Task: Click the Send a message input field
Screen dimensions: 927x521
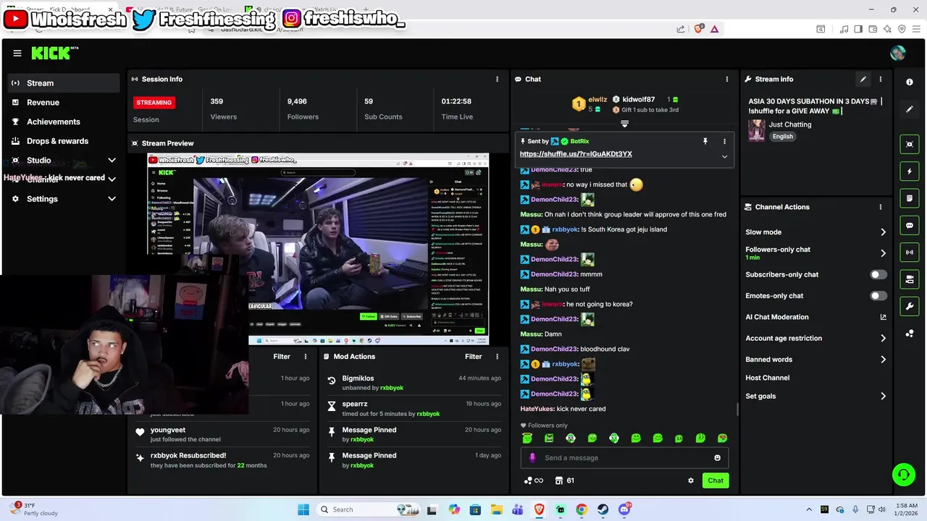Action: coord(624,457)
